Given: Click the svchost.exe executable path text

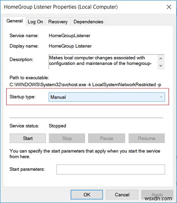Looking at the screenshot, I should pyautogui.click(x=85, y=85).
